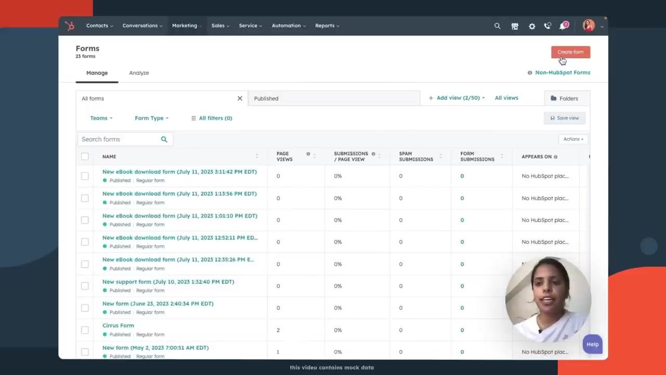The image size is (666, 375).
Task: Click the Create form button
Action: 571,52
